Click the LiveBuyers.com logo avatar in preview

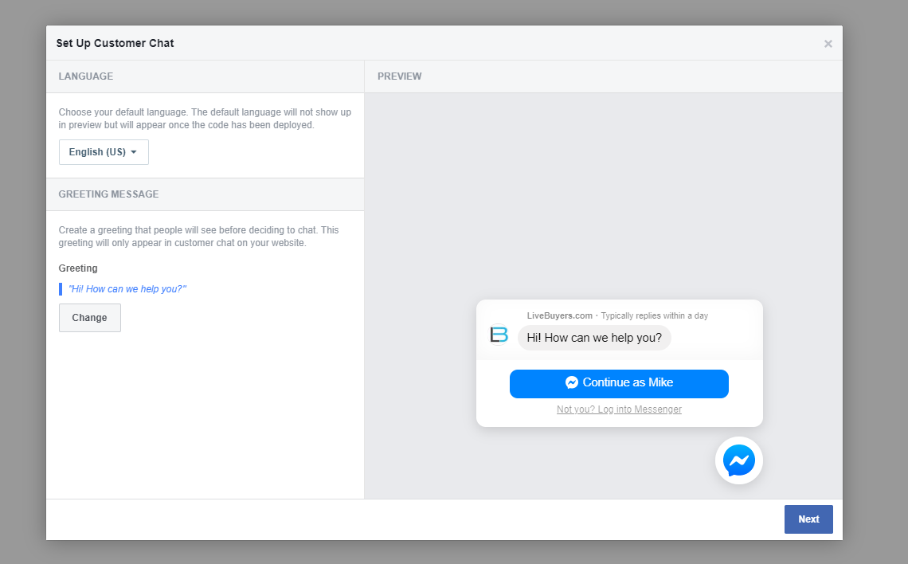click(499, 335)
